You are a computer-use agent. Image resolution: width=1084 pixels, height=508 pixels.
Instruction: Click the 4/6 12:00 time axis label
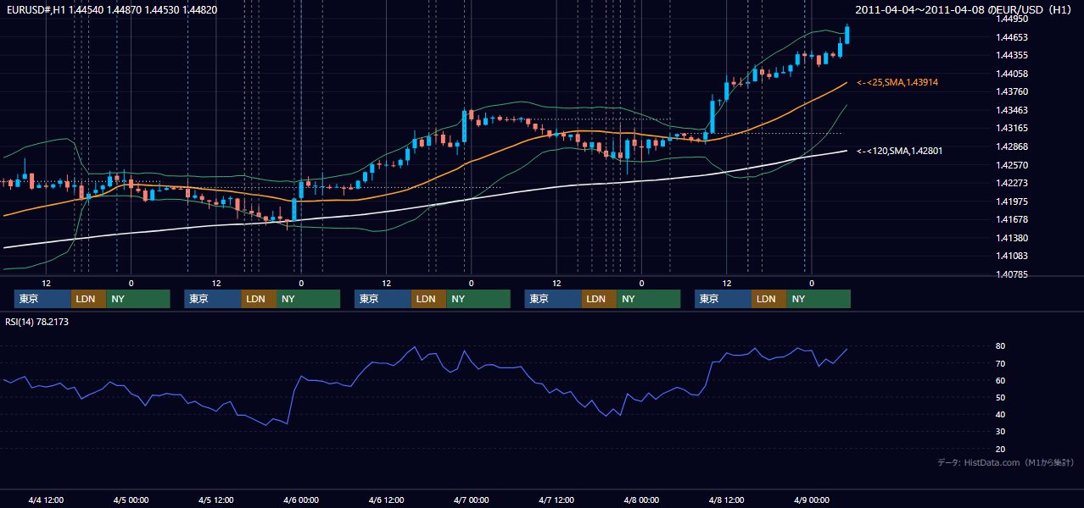coord(386,500)
